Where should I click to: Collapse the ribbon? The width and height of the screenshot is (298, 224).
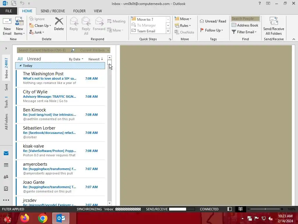(294, 39)
